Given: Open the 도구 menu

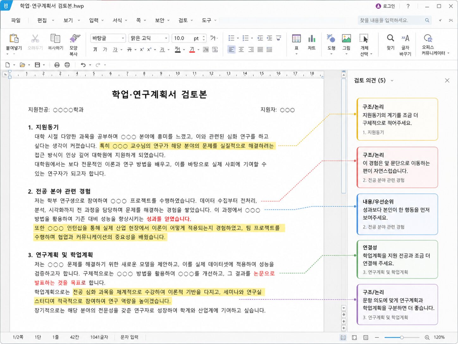Looking at the screenshot, I should click(x=206, y=20).
